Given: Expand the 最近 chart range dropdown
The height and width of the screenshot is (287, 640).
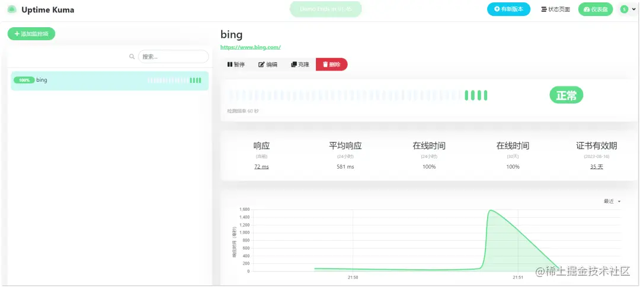Looking at the screenshot, I should (x=612, y=201).
